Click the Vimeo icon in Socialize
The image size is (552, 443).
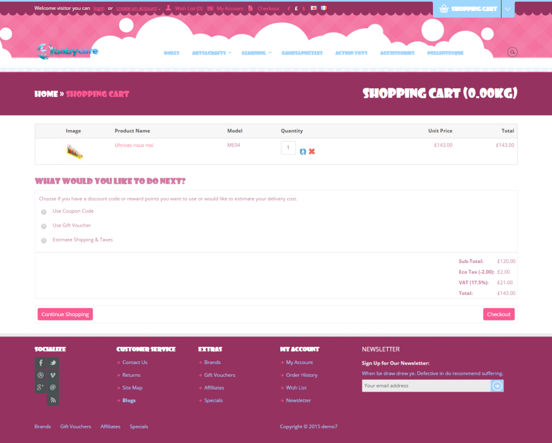click(x=53, y=375)
